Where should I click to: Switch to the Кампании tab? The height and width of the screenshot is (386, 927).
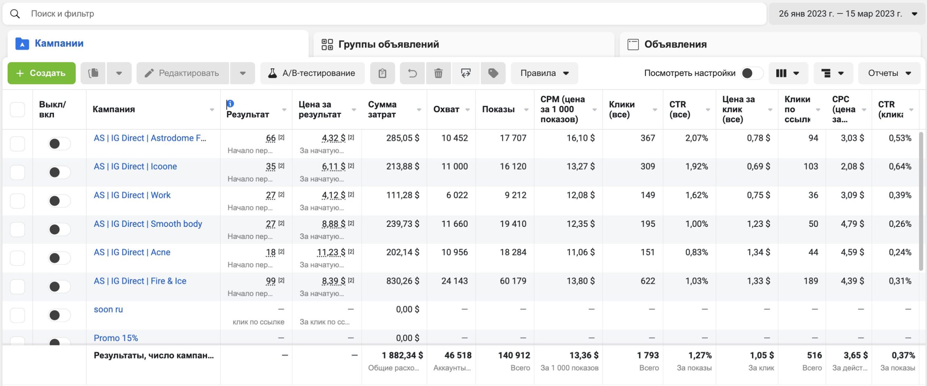[158, 44]
